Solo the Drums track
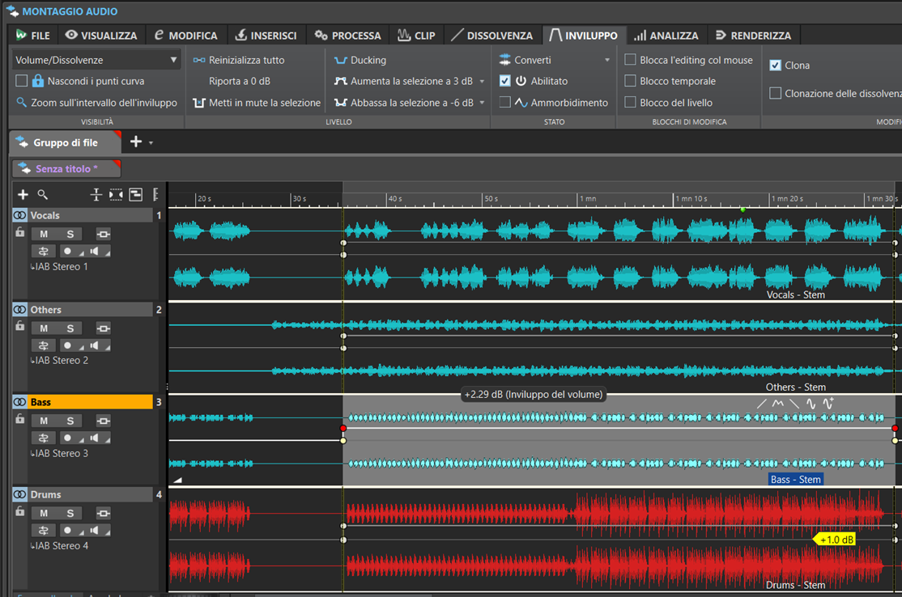Screen dimensions: 902x597 pyautogui.click(x=70, y=513)
